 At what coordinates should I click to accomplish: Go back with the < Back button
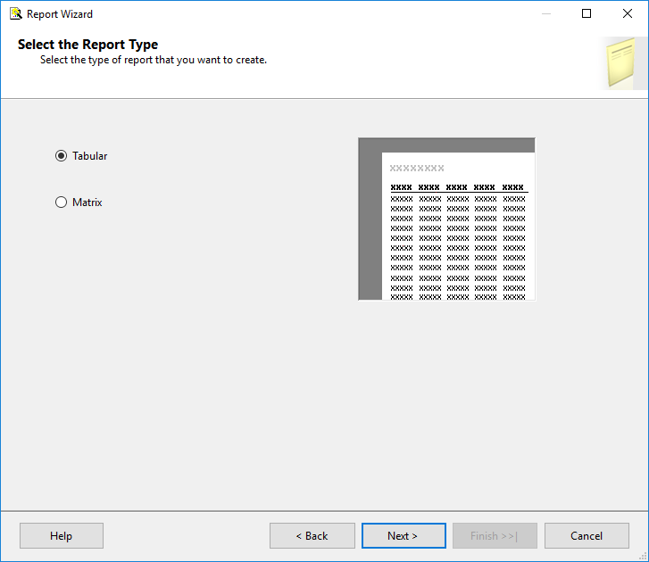pyautogui.click(x=312, y=535)
